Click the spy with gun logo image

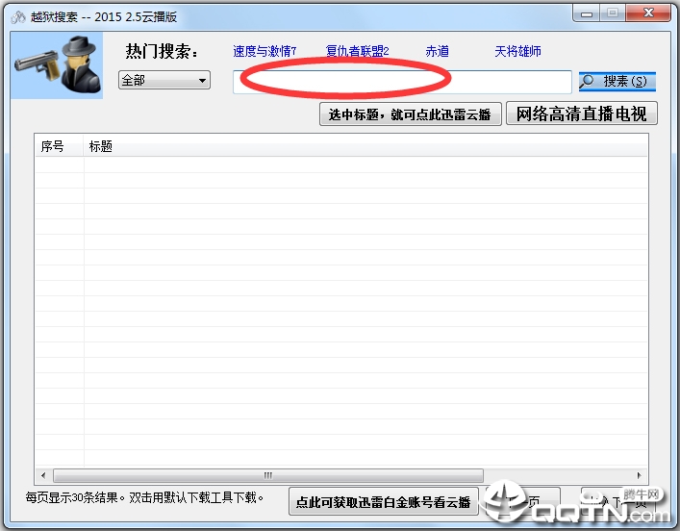coord(57,65)
